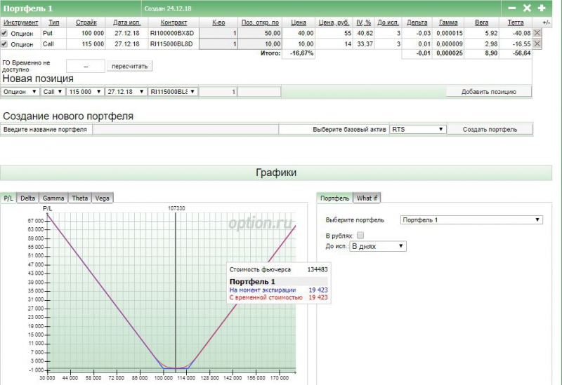The image size is (562, 385).
Task: Sort by the Вега column header
Action: click(x=481, y=22)
